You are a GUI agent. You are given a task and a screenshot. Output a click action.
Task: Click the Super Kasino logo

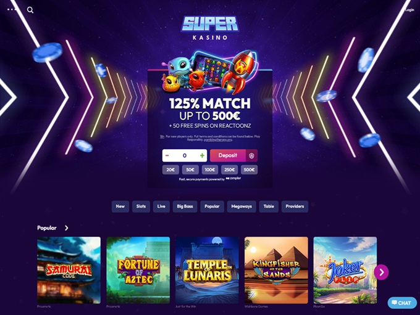[210, 28]
